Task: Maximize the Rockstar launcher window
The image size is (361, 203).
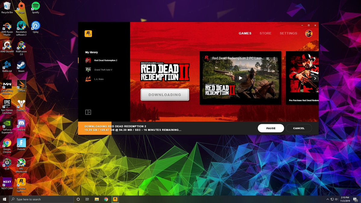Action: coord(309,25)
